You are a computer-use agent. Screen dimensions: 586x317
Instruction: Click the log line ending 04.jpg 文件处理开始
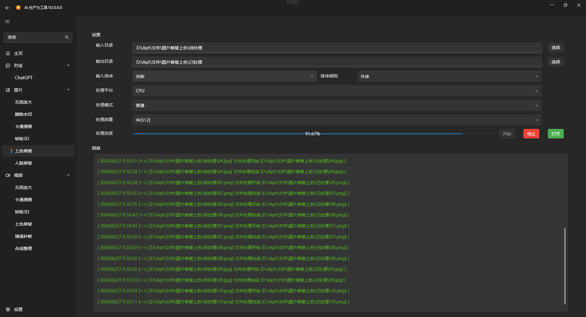[x=222, y=161]
